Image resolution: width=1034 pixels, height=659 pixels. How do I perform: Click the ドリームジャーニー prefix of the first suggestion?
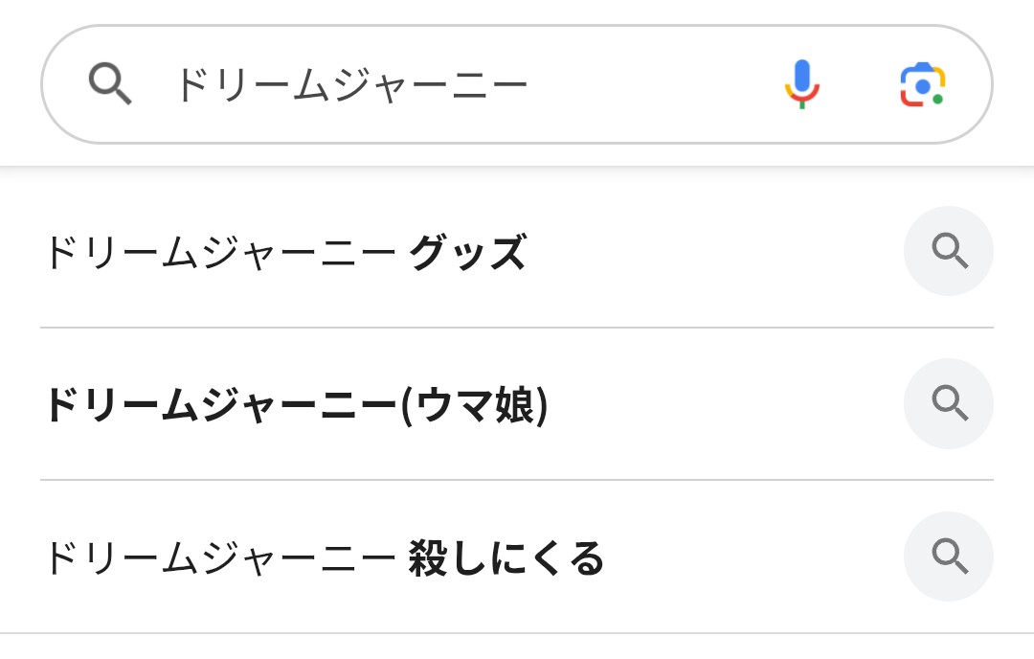click(219, 254)
